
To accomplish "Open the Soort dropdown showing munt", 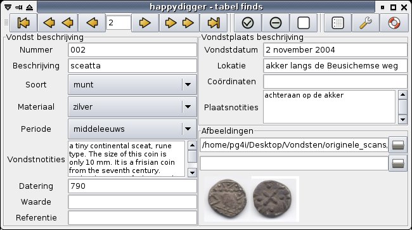I will tap(132, 84).
